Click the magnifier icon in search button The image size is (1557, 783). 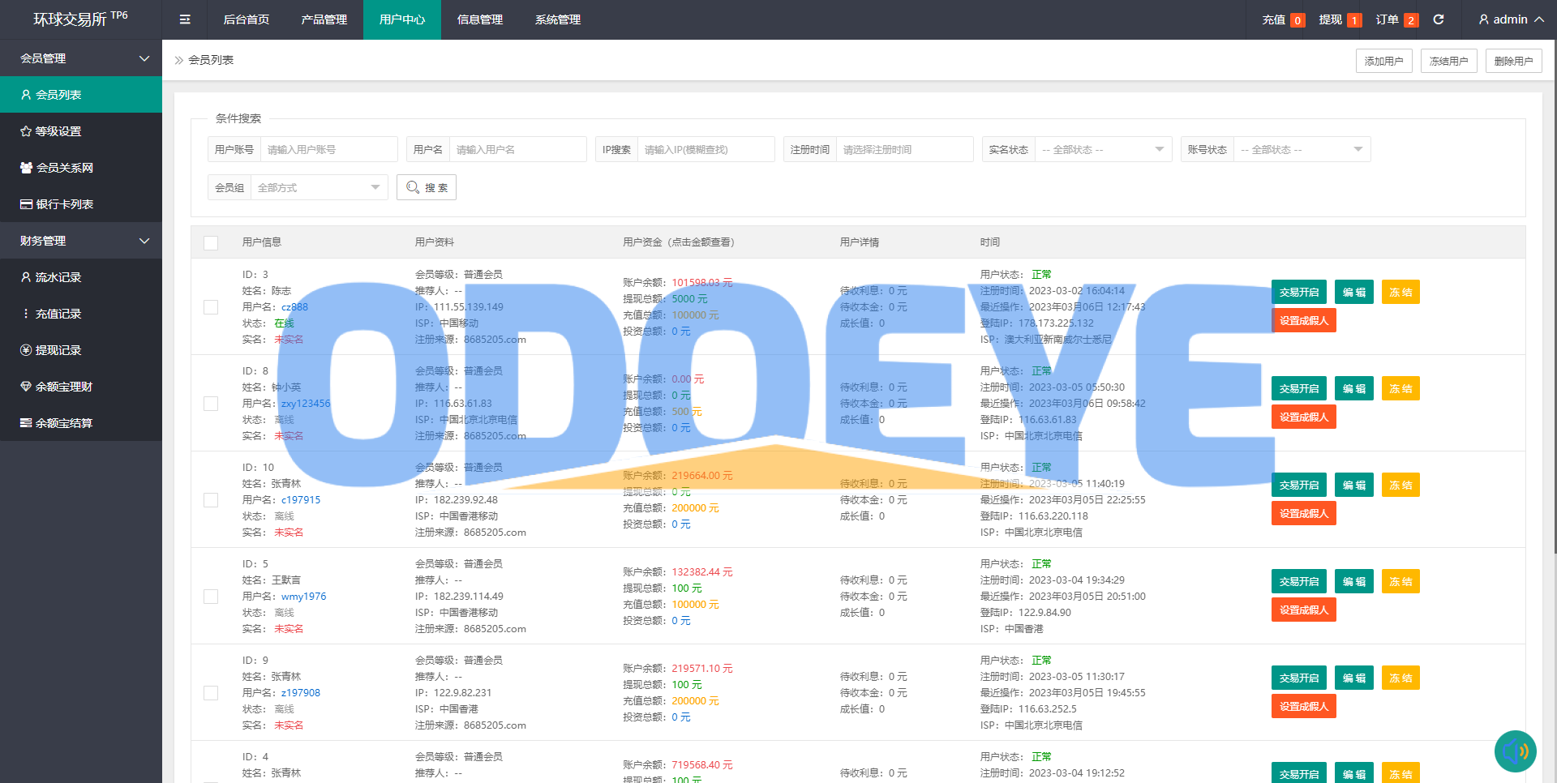point(413,187)
